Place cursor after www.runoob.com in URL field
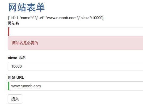 tap(41, 86)
